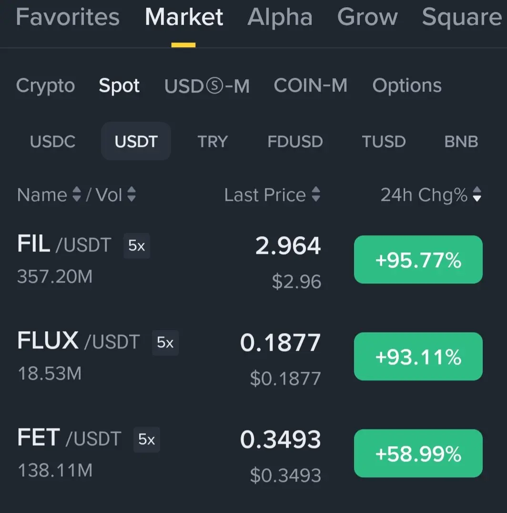Open the Favorites tab
Viewport: 507px width, 513px height.
[x=68, y=17]
